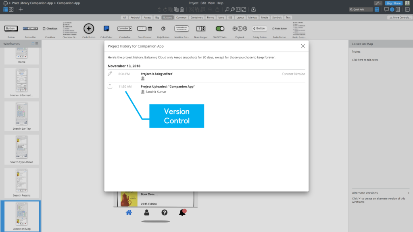Add the Num. Stepper control

(x=201, y=29)
